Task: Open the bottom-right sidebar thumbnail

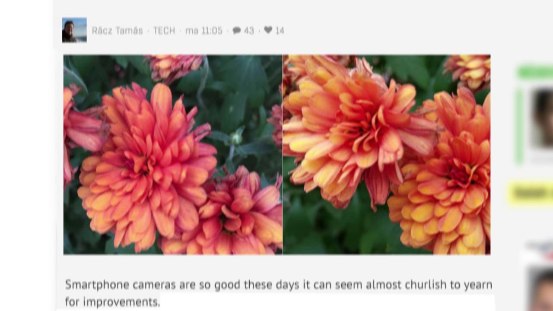Action: (540, 289)
